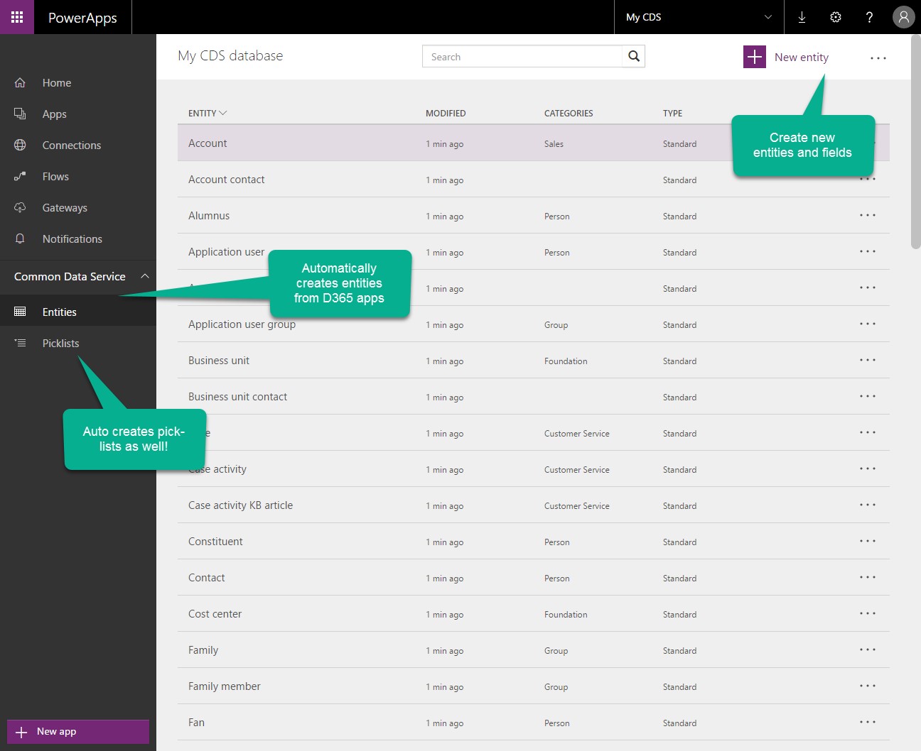Click the download icon in the top bar
The width and height of the screenshot is (921, 751).
(802, 17)
